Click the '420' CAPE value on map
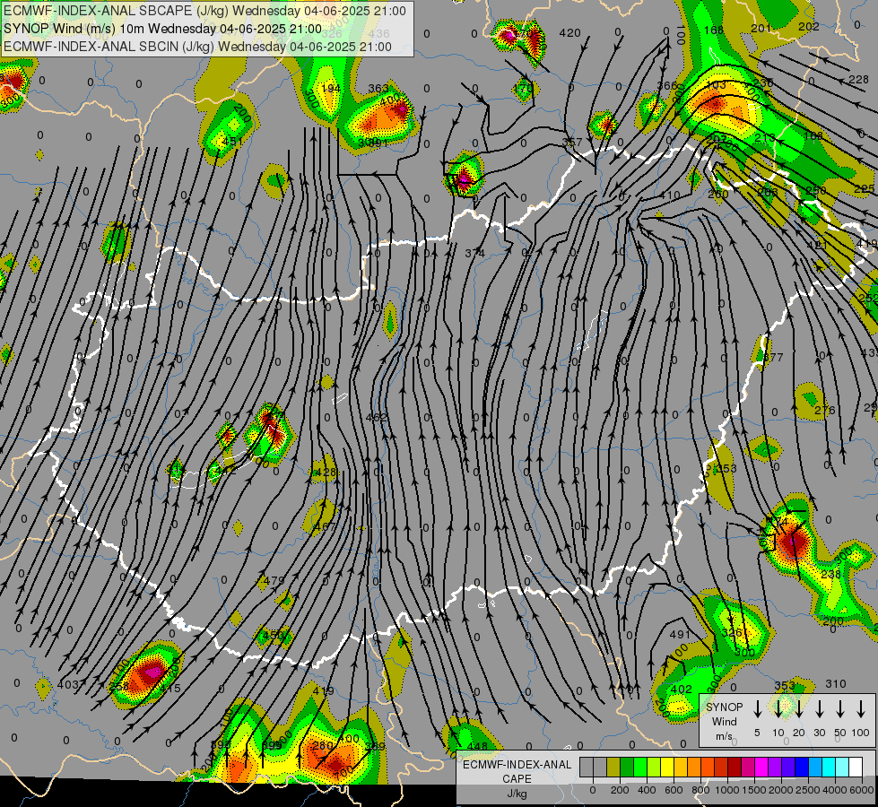Screen dimensions: 878x807 point(569,33)
